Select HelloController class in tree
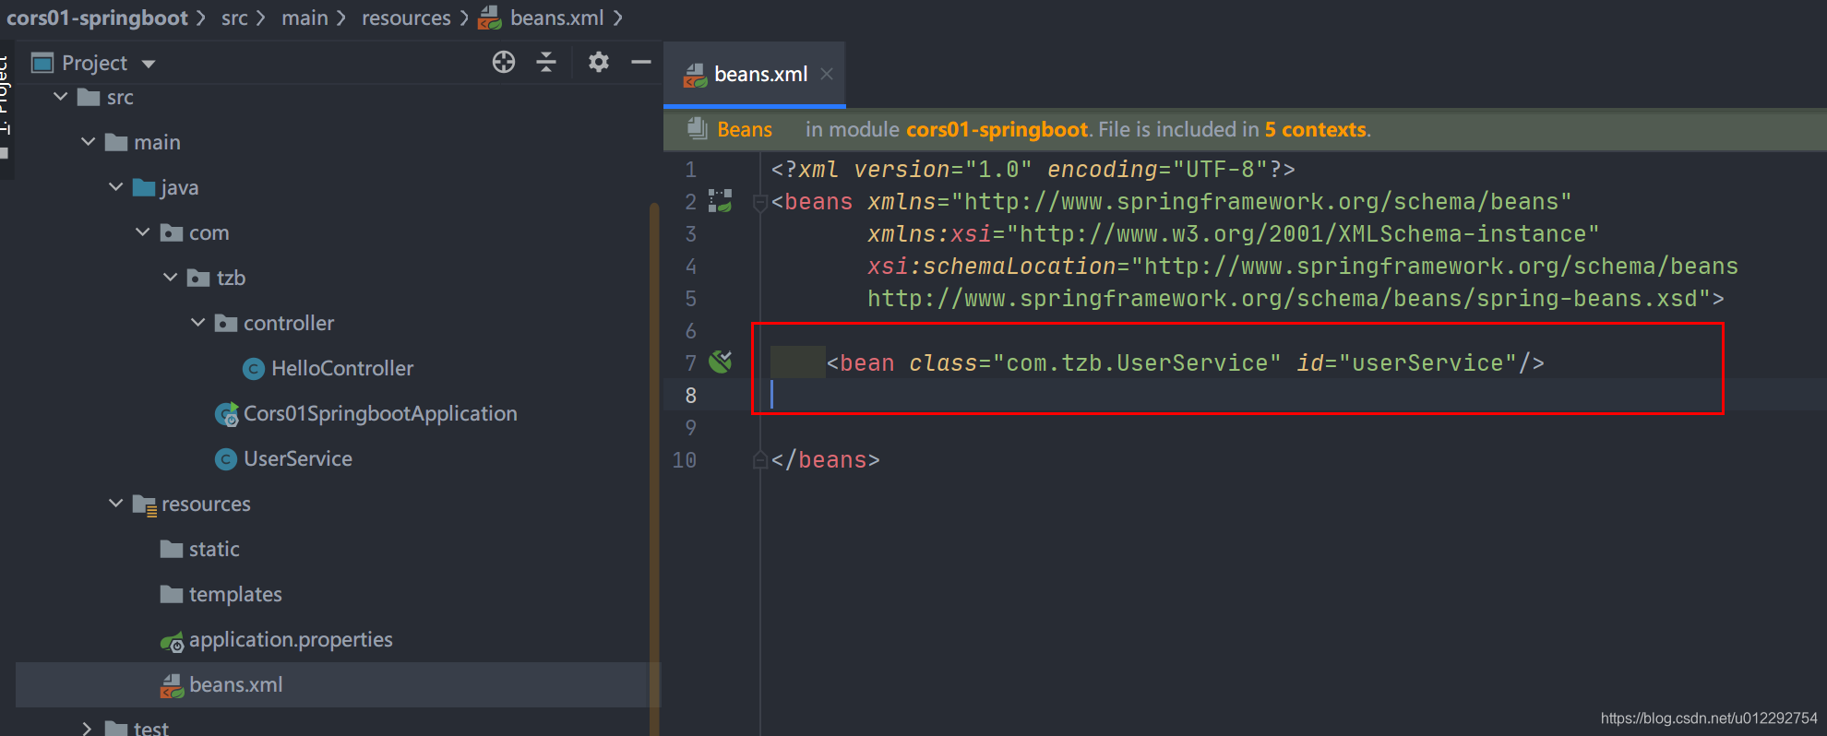This screenshot has width=1827, height=736. point(342,368)
